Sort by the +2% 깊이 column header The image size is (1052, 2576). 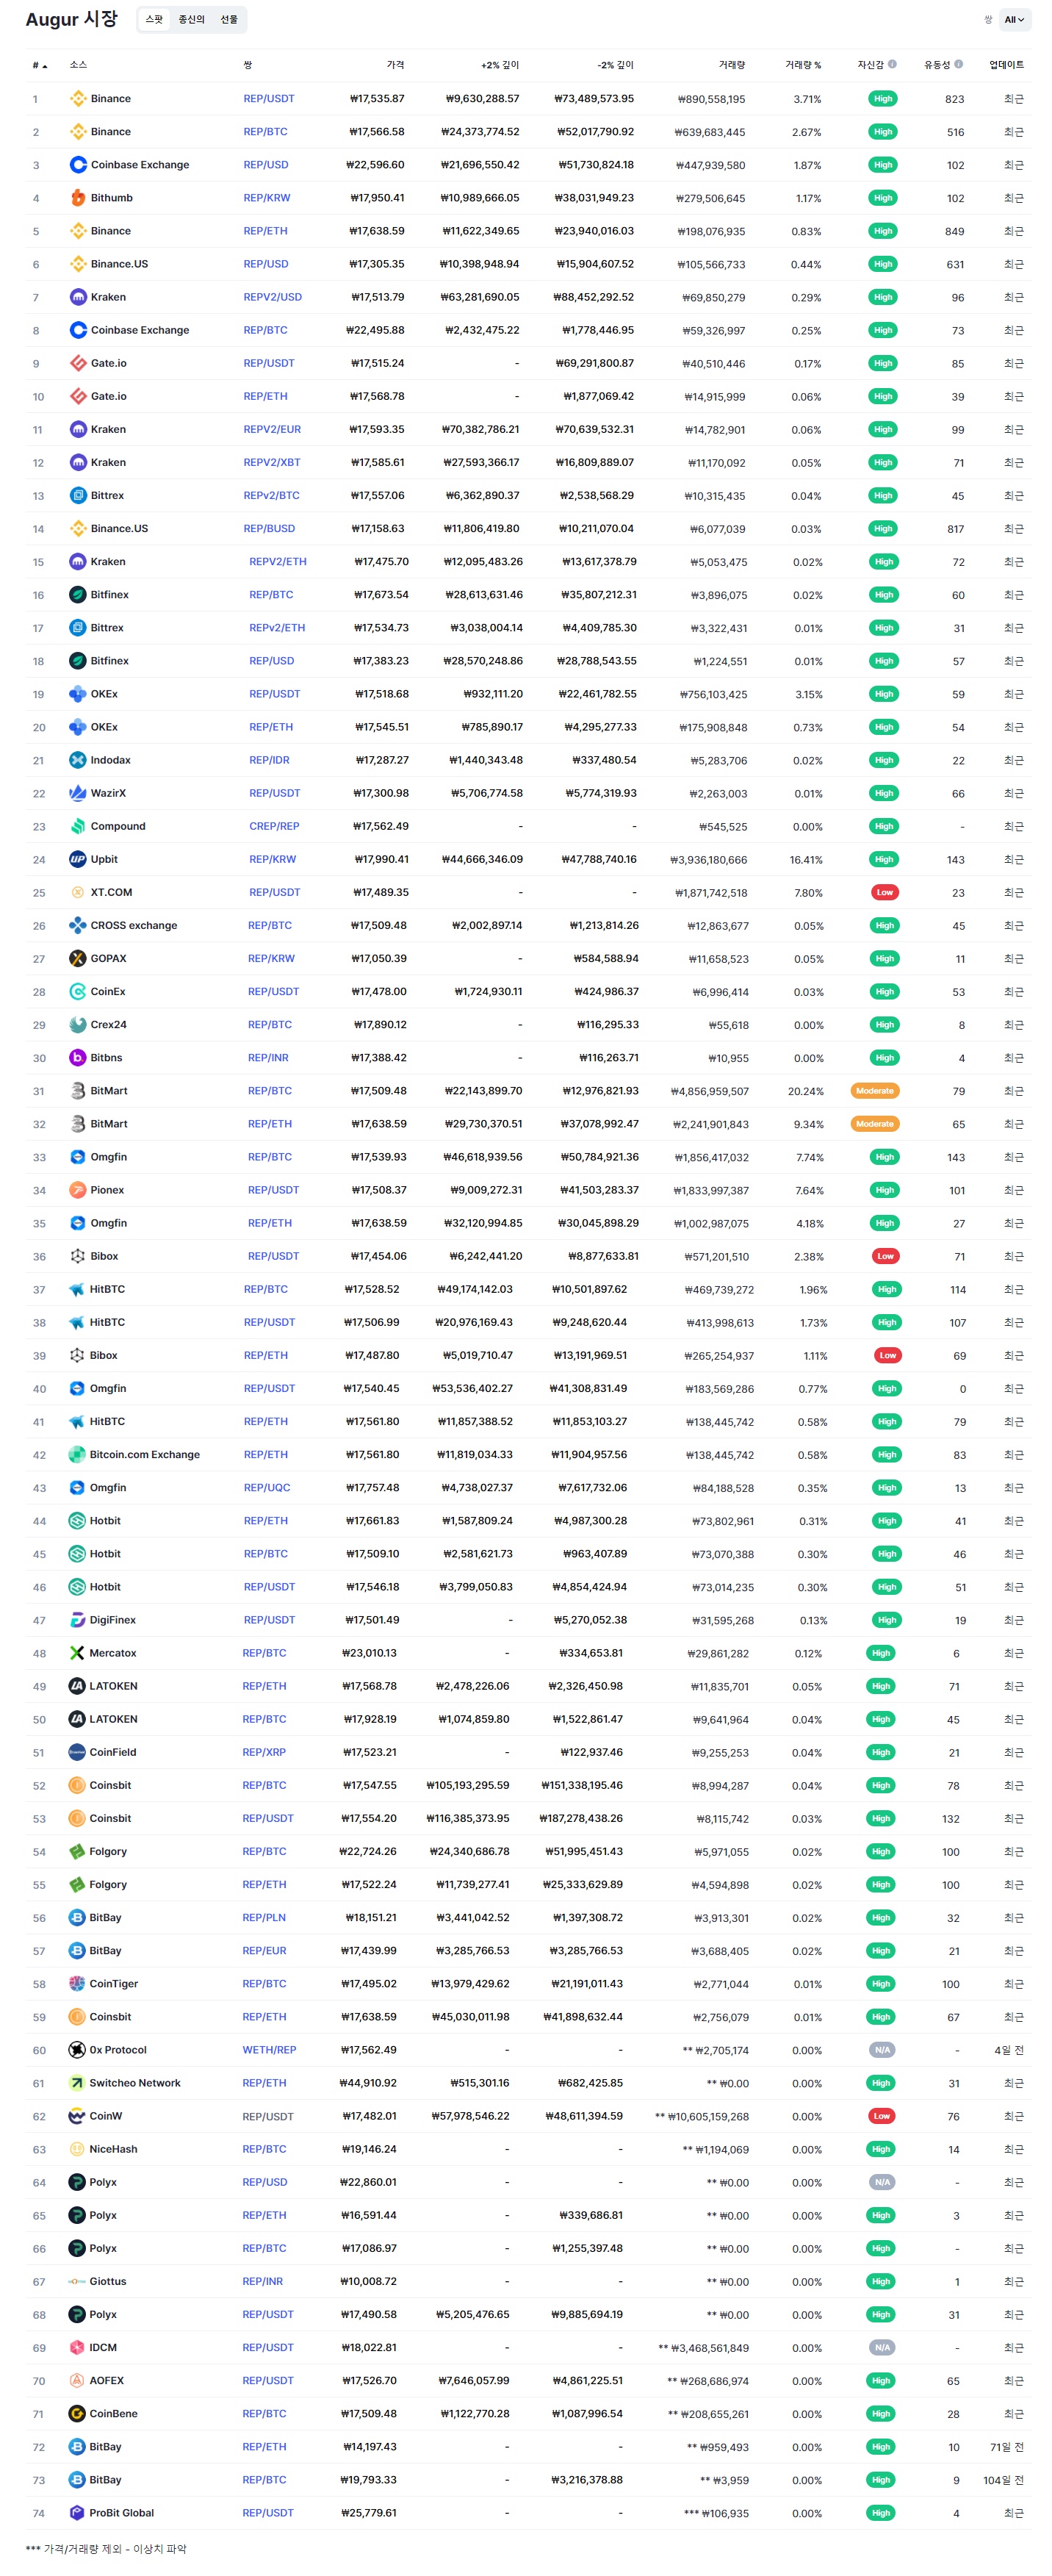pyautogui.click(x=500, y=65)
